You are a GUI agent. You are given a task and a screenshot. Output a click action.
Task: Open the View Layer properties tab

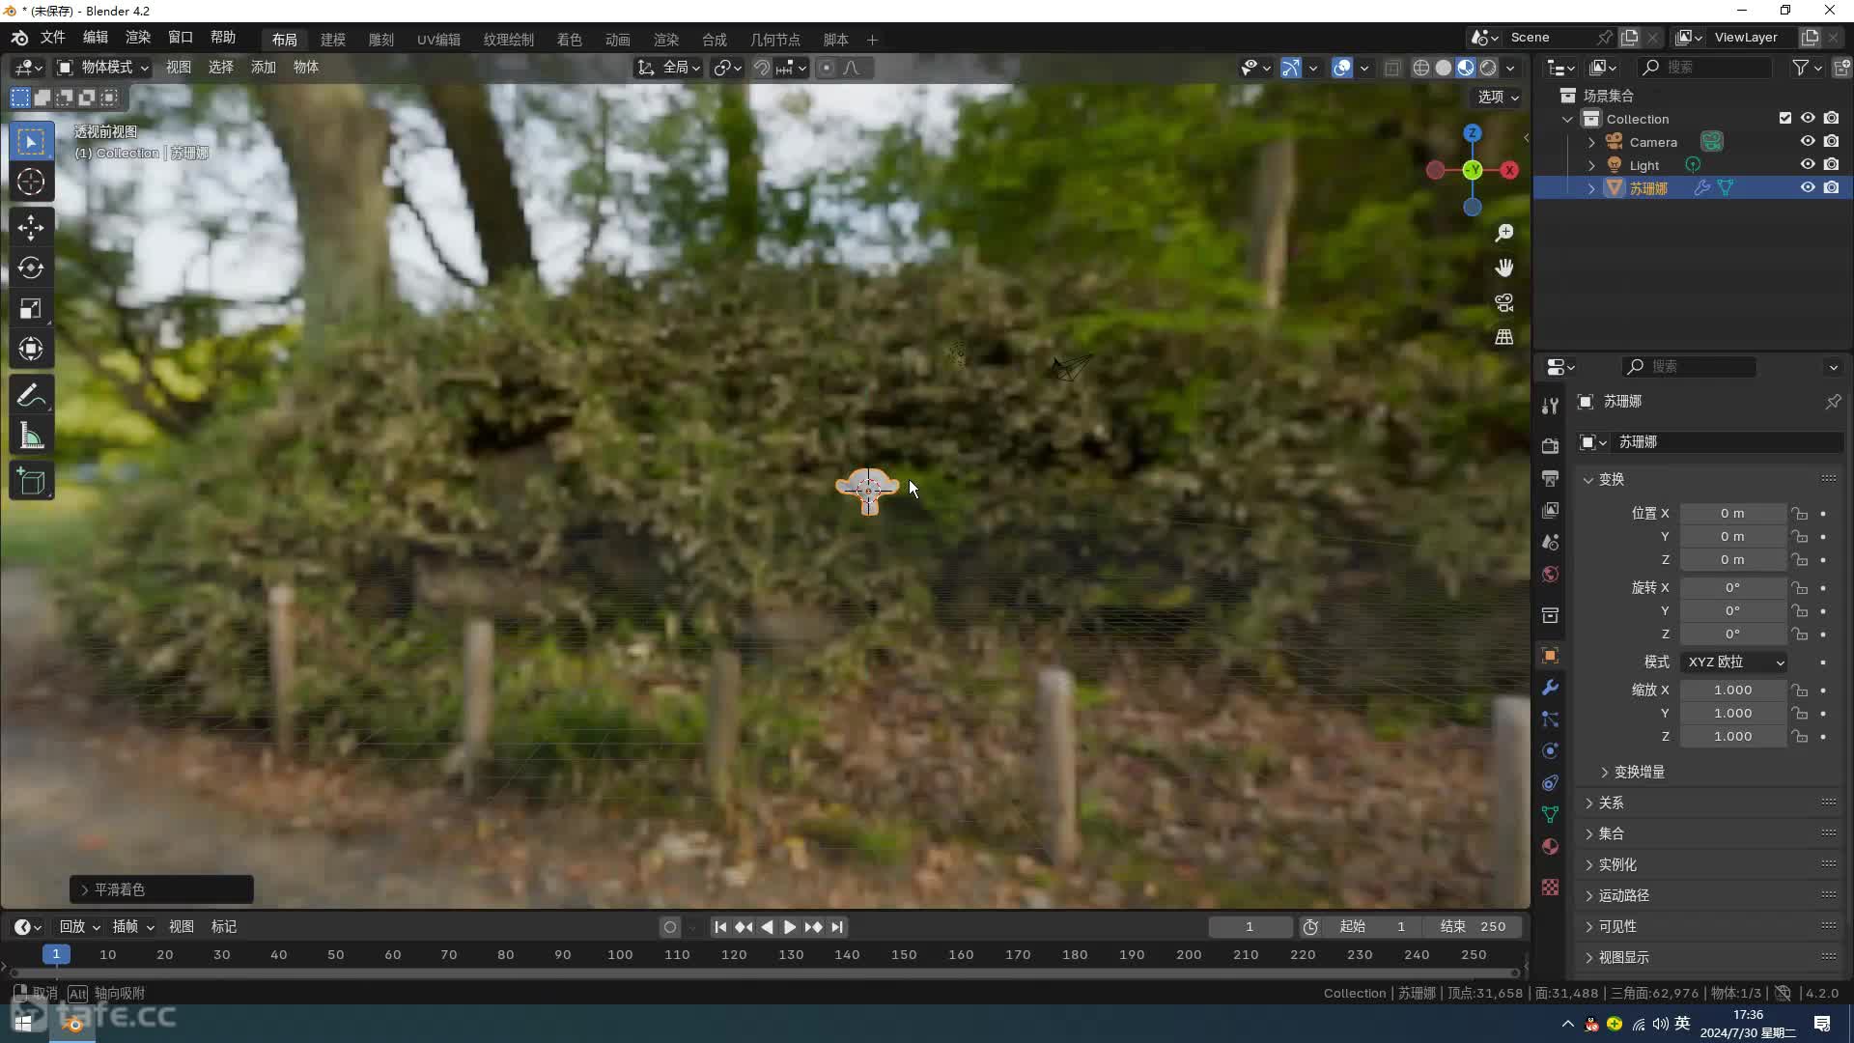click(1550, 510)
